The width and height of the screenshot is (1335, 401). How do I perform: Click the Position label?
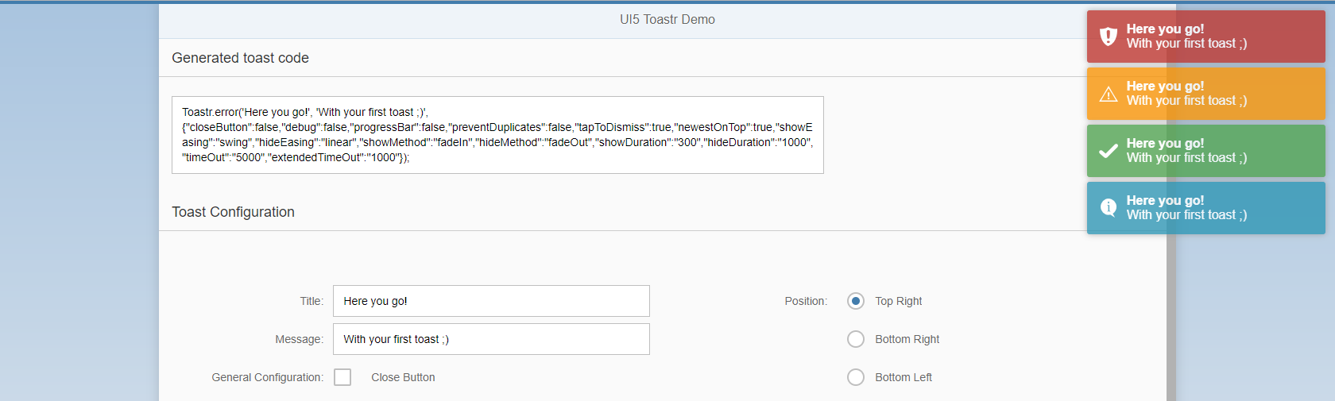806,301
